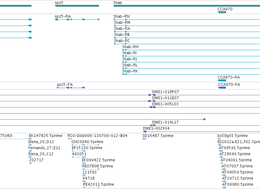The height and width of the screenshot is (189, 260).
Task: Select the DME1-014L17 feature
Action: [165, 122]
